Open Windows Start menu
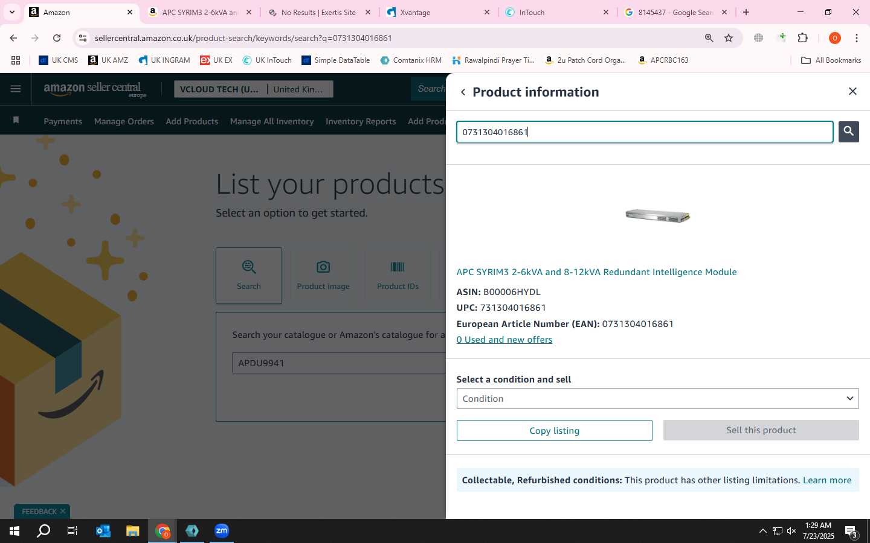 coord(14,531)
